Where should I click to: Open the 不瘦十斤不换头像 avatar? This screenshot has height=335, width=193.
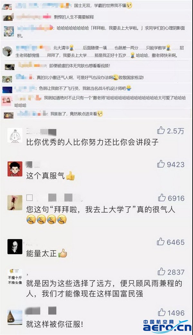click(x=15, y=277)
